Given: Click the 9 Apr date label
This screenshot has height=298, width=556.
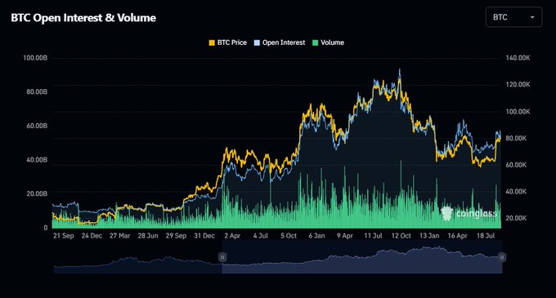Looking at the screenshot, I should click(345, 235).
